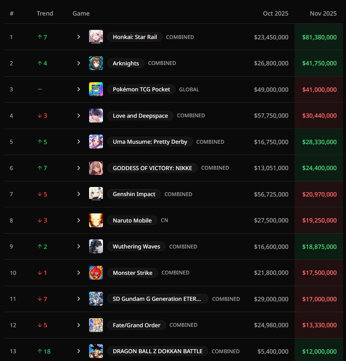Click the down 7 trend for SD Gundam
This screenshot has height=361, width=346.
(42, 299)
